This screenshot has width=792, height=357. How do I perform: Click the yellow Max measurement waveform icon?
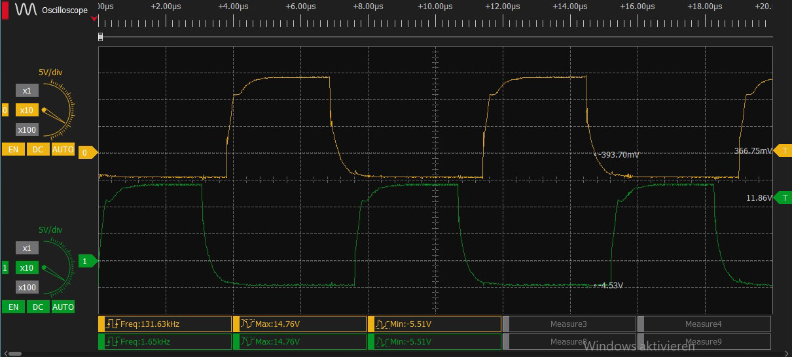coord(247,324)
